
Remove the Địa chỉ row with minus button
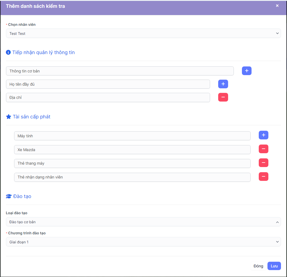pos(223,97)
